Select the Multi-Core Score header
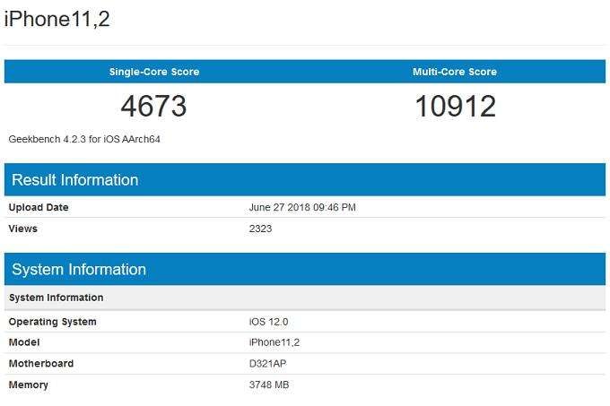The width and height of the screenshot is (610, 406). coord(455,72)
